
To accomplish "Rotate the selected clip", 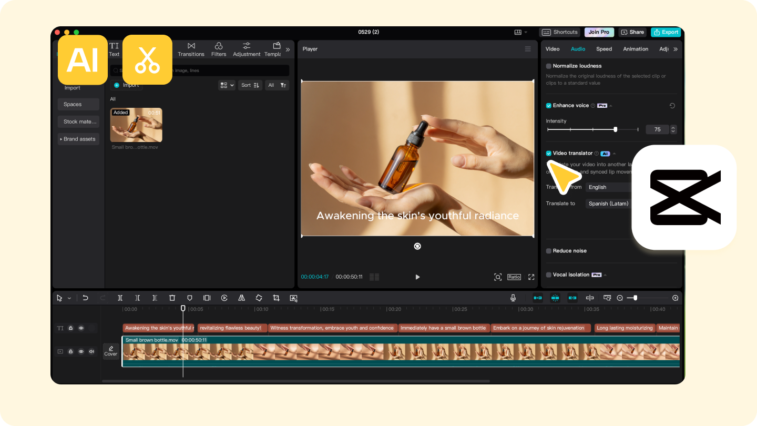I will coord(259,298).
